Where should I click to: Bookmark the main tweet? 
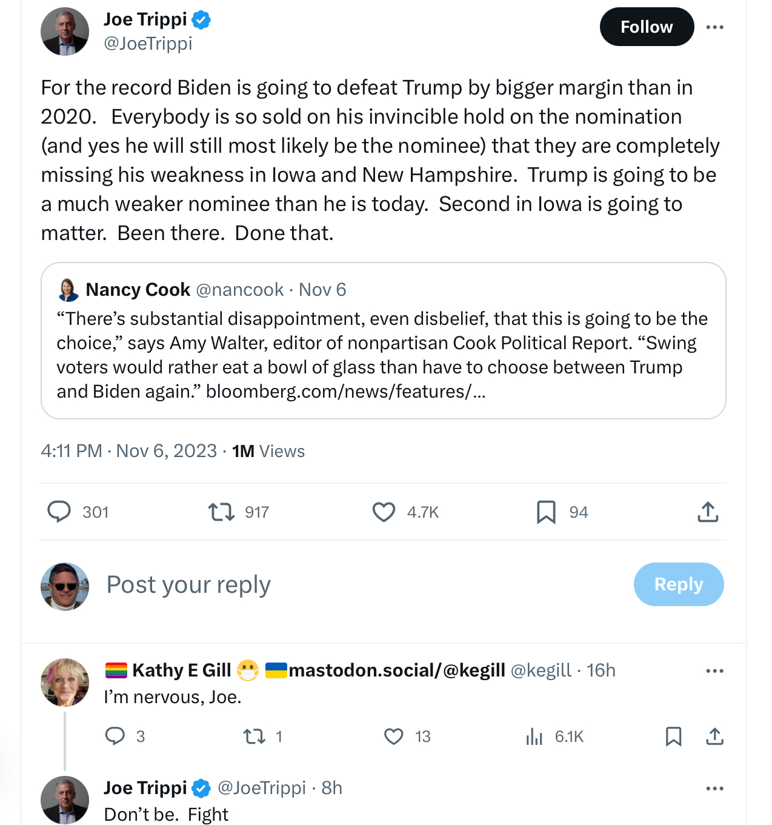tap(546, 512)
